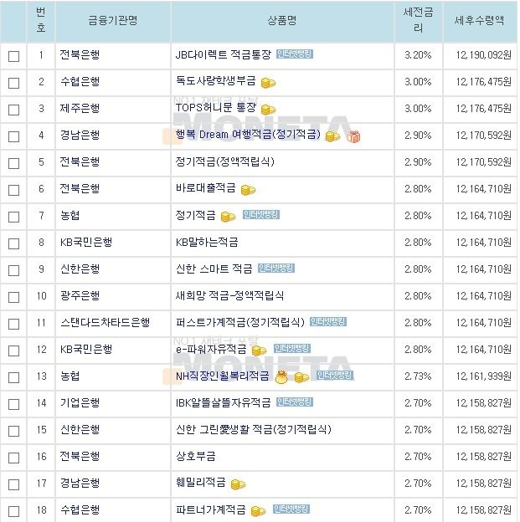Open the KB말하는적금 product name
Image resolution: width=520 pixels, height=522 pixels.
[207, 242]
